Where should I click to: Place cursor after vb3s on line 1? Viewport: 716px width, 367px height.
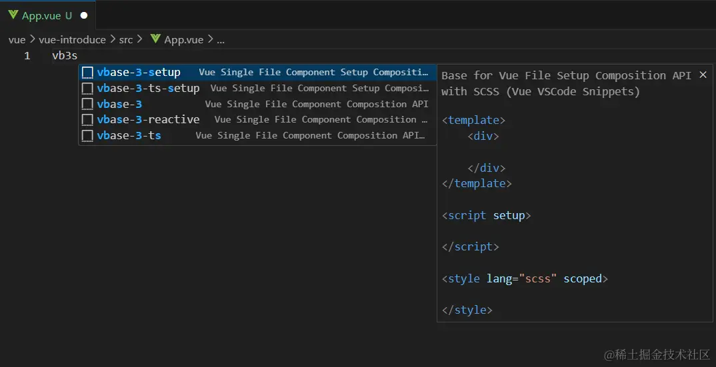pyautogui.click(x=77, y=56)
